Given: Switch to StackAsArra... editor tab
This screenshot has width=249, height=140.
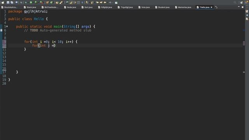Looking at the screenshot, I should pos(9,7).
